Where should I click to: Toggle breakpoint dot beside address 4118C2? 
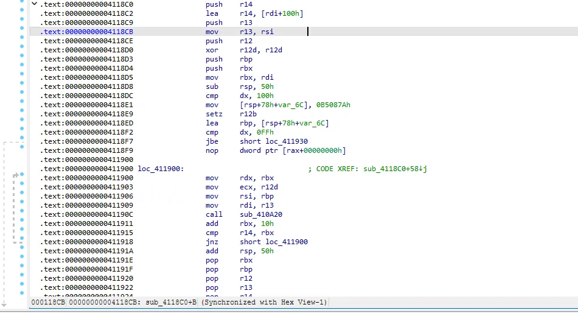tap(22, 10)
